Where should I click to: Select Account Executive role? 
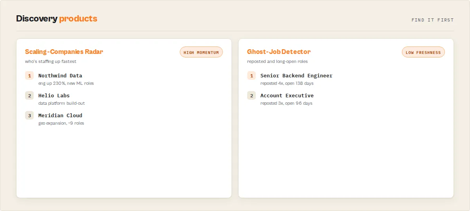pos(287,95)
